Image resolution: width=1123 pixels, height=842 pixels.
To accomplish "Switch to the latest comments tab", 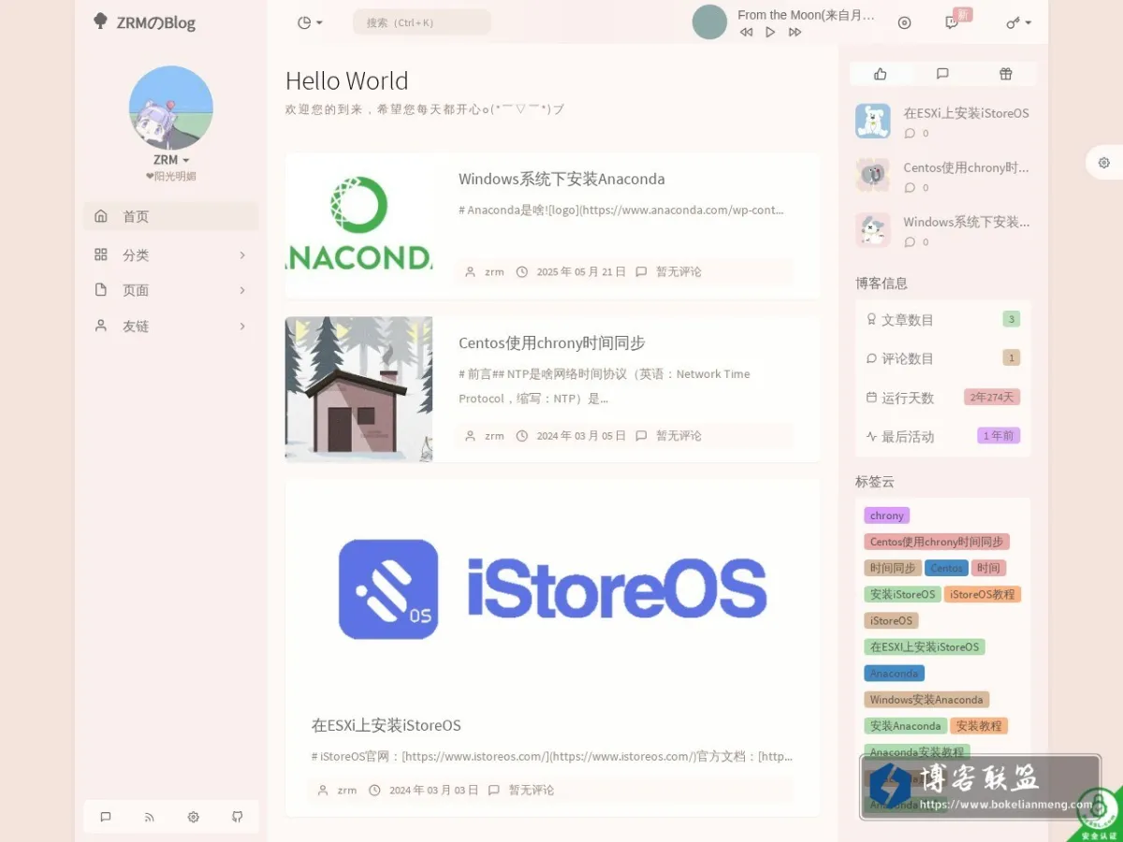I will 942,74.
